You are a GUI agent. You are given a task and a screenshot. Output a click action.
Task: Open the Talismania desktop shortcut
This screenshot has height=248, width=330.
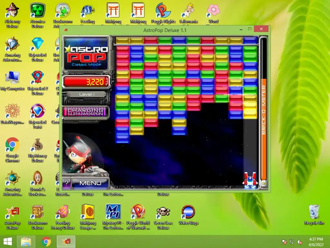point(188,13)
